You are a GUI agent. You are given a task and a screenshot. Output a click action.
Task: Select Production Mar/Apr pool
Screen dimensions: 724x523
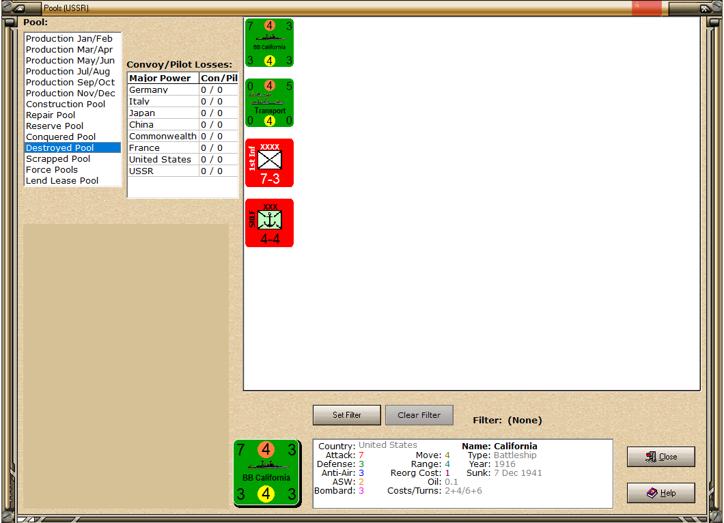pyautogui.click(x=72, y=49)
